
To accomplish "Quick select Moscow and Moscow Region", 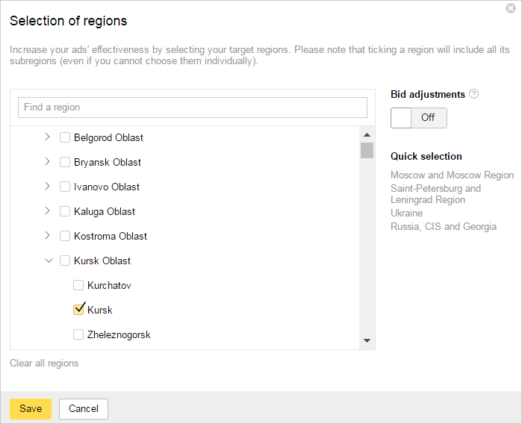I will pyautogui.click(x=452, y=175).
